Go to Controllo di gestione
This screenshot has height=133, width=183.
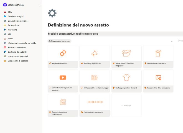pyautogui.click(x=17, y=21)
